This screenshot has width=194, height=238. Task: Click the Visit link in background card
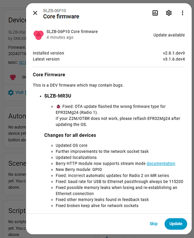(19, 92)
